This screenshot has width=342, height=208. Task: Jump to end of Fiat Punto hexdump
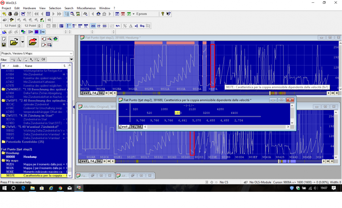[337, 93]
